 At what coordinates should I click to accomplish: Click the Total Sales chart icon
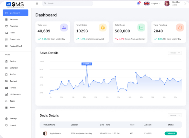tap(141, 28)
